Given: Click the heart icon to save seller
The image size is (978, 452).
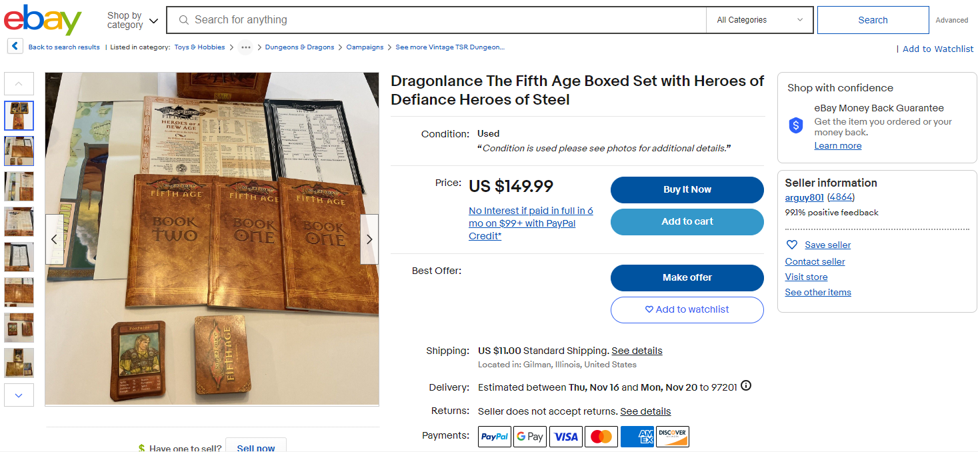Looking at the screenshot, I should (x=792, y=245).
